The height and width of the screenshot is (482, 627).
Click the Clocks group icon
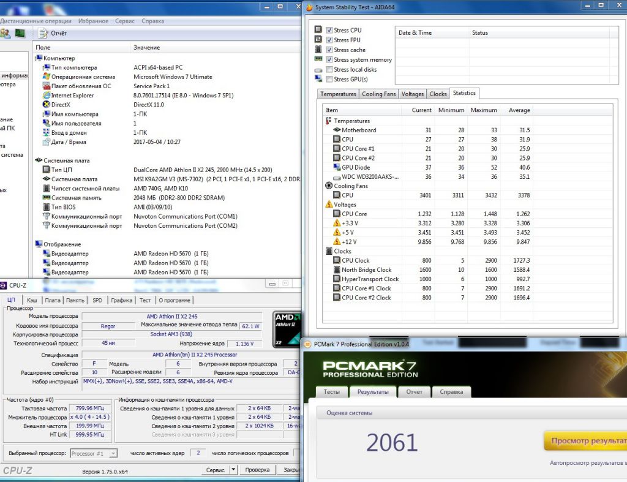(x=329, y=251)
